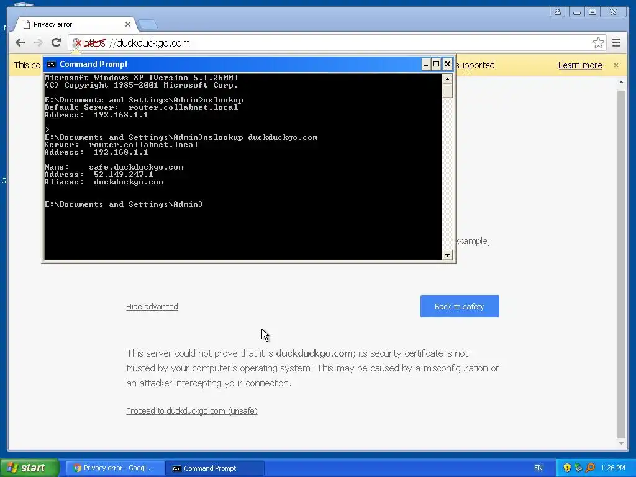The width and height of the screenshot is (636, 477).
Task: Open the Windows start menu
Action: tap(29, 468)
